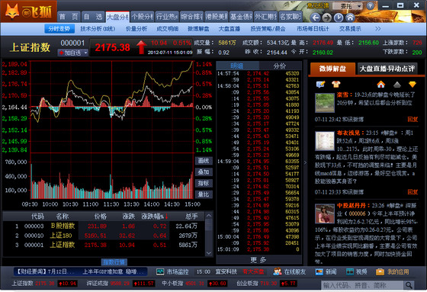Click the help question mark icon
This screenshot has height=292, width=427.
370,6
